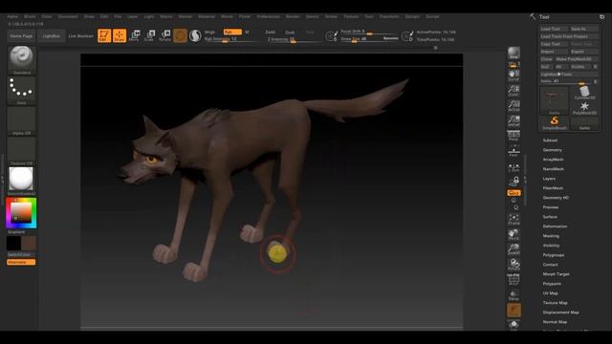Expand the Deformation section
This screenshot has width=612, height=344.
(555, 226)
